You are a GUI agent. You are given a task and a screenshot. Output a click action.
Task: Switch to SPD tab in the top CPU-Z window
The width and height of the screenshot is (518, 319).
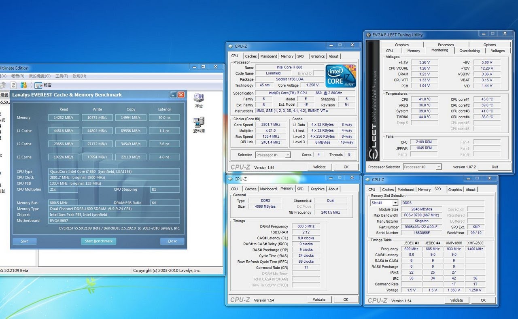300,56
